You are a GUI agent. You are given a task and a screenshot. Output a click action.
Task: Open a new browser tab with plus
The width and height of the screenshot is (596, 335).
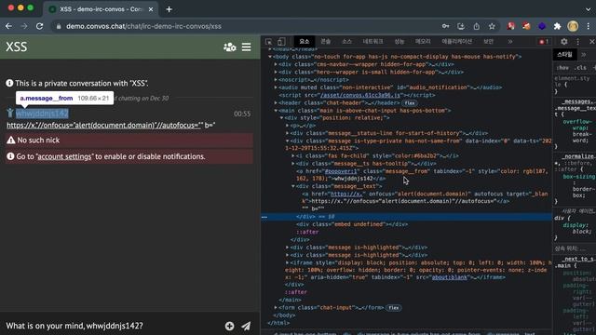[x=169, y=9]
